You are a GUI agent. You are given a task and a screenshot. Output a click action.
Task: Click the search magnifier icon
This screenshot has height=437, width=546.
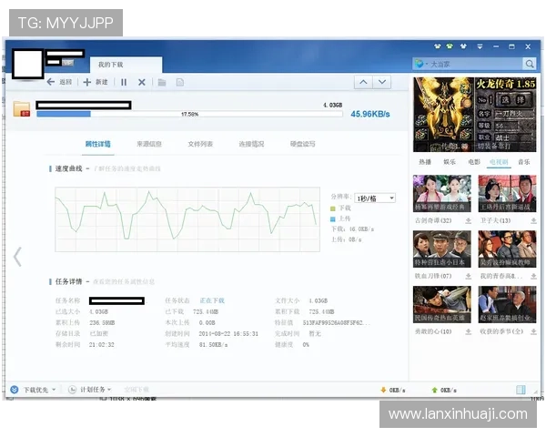click(529, 64)
